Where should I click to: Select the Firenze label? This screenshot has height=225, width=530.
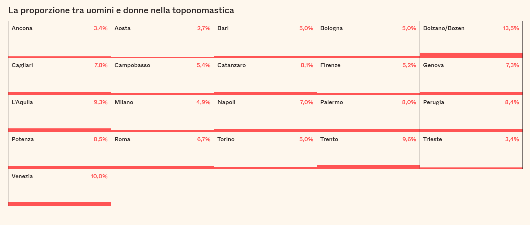pyautogui.click(x=330, y=65)
